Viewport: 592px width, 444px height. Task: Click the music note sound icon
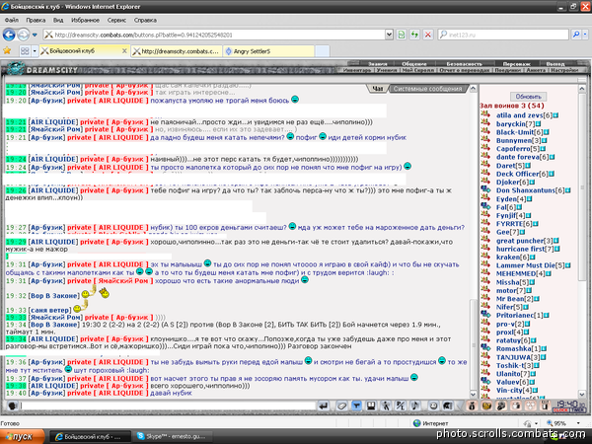(x=414, y=406)
